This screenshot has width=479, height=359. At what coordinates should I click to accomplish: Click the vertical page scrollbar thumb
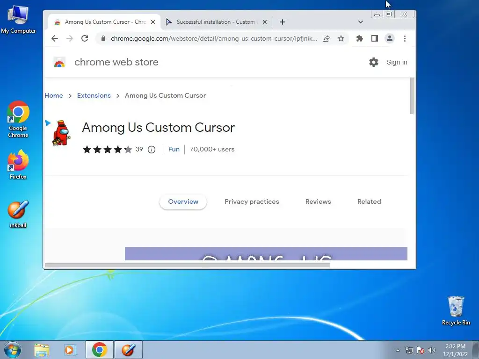(x=412, y=96)
